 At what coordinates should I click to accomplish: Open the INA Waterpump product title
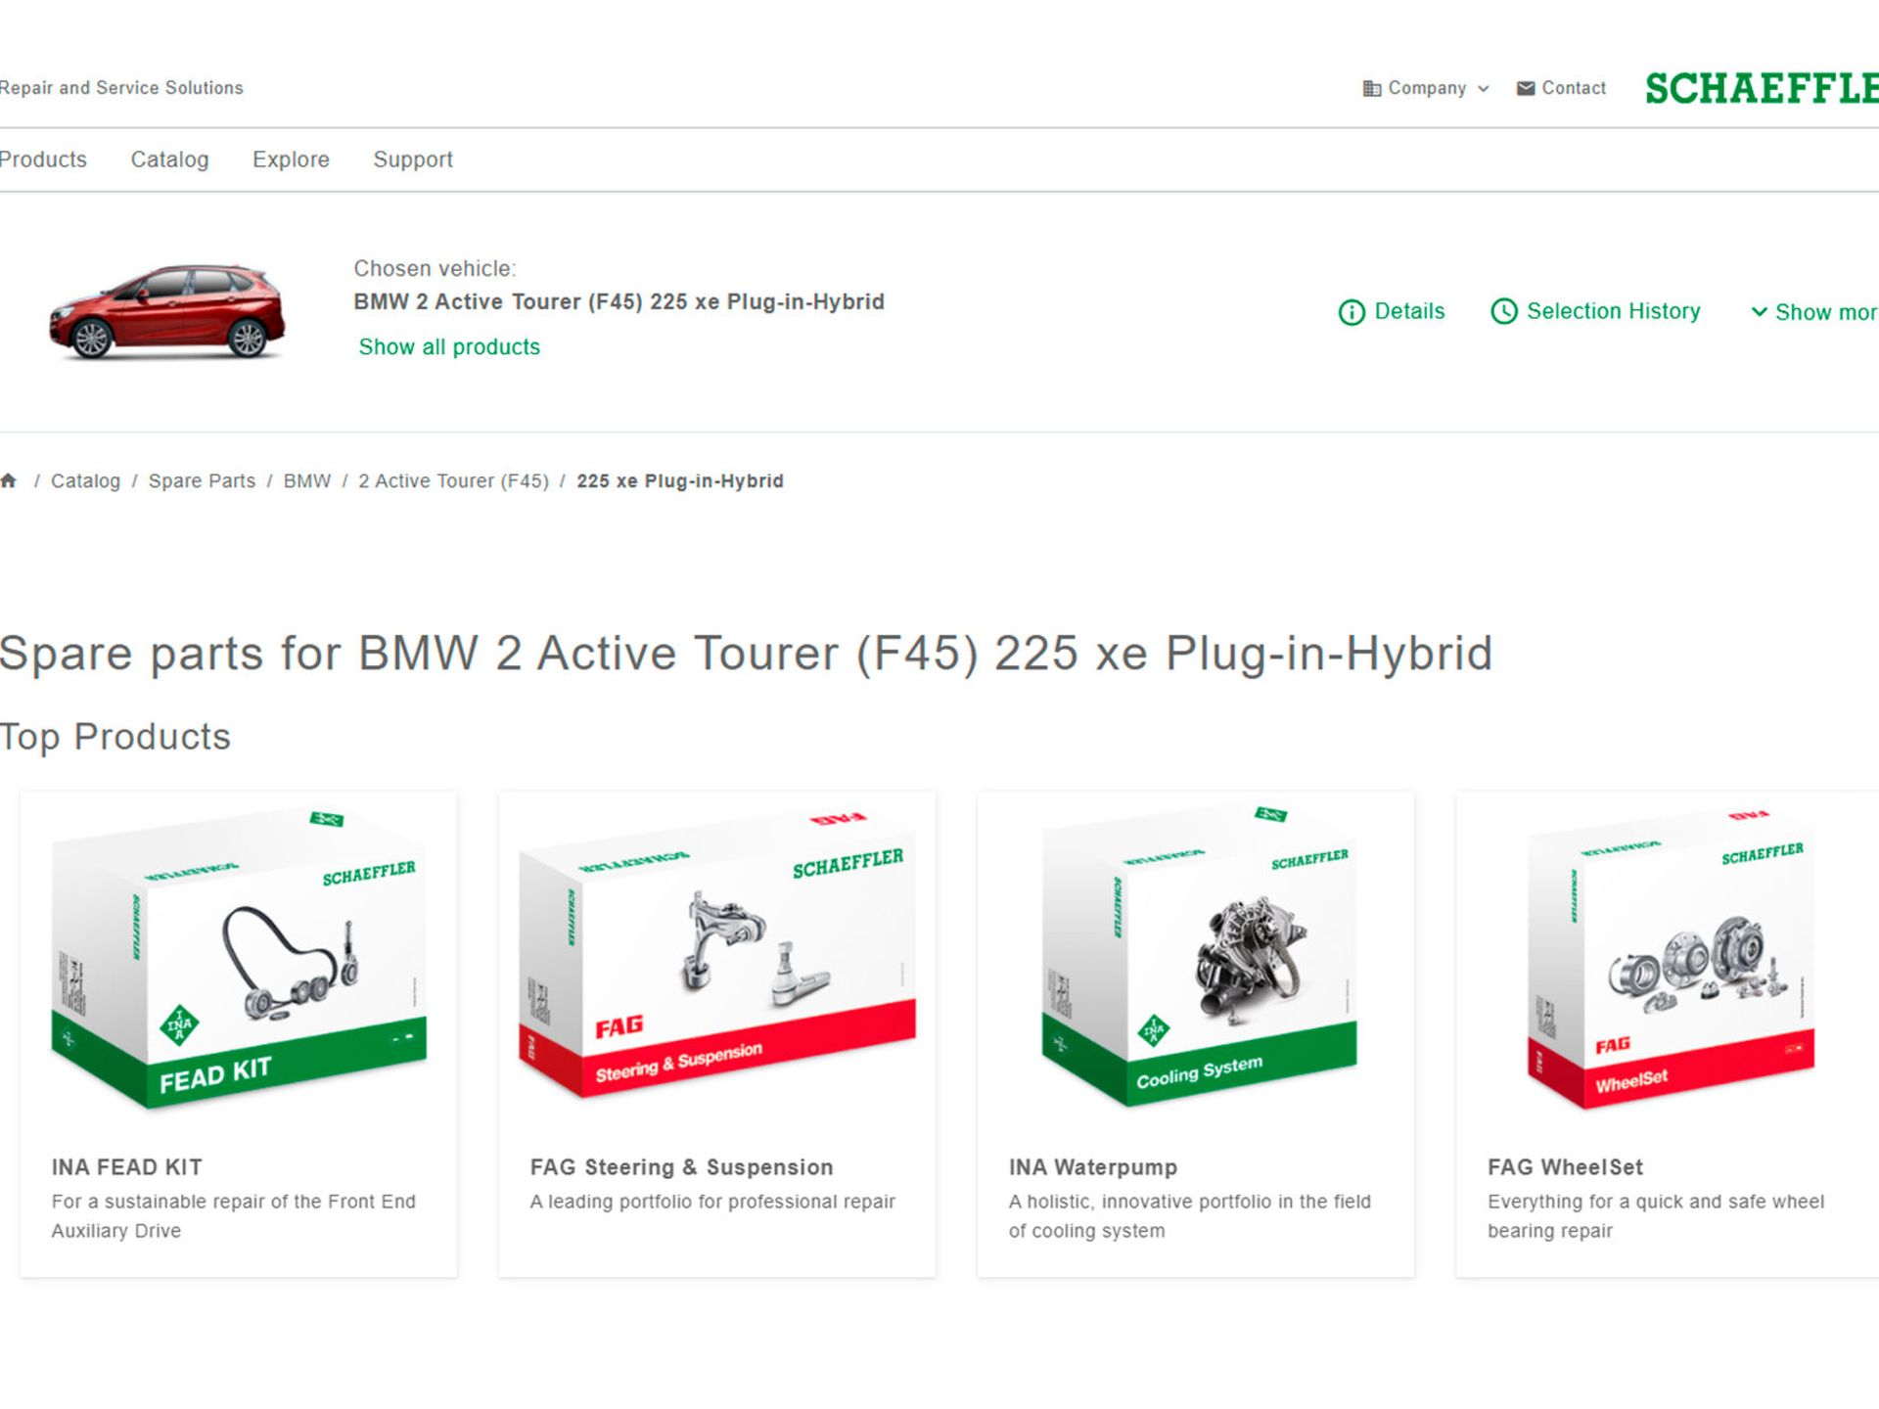coord(1092,1167)
